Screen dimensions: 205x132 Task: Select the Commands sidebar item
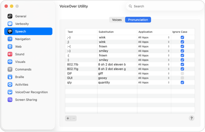[23, 69]
